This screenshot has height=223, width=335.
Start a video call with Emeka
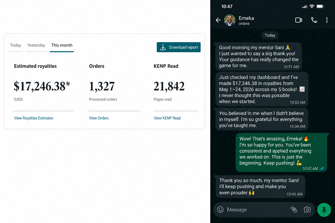coord(299,20)
